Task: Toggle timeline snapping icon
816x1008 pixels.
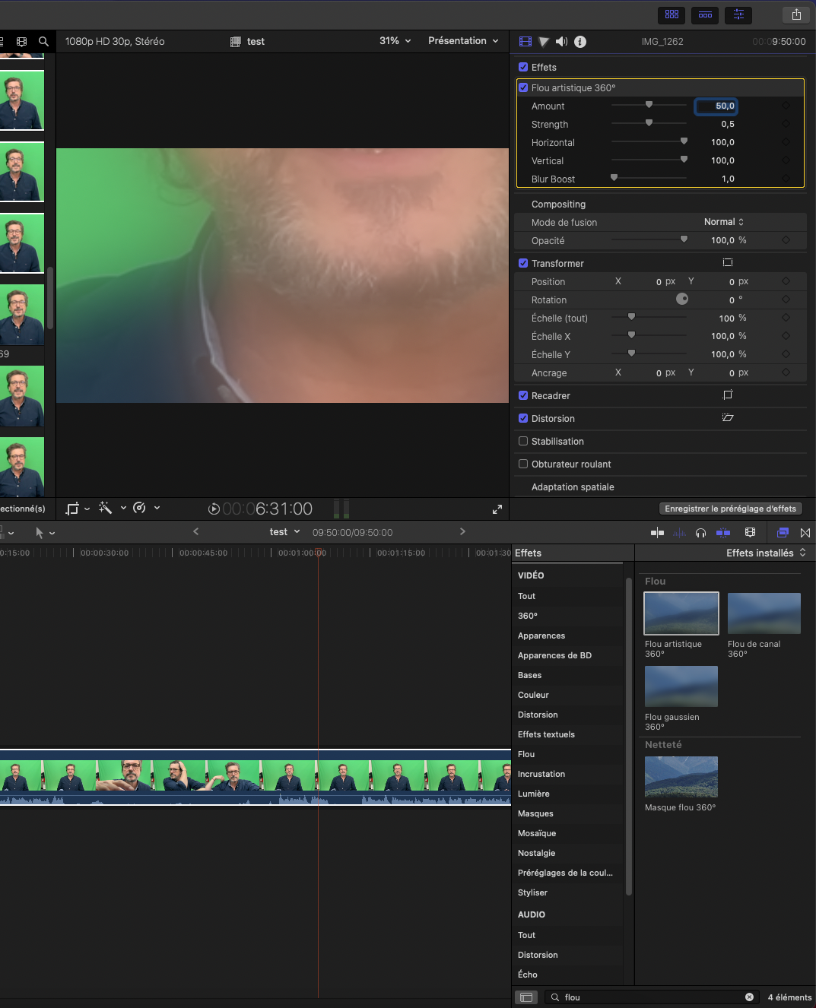Action: pos(723,533)
